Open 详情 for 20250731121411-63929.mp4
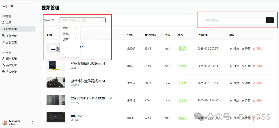 click(246, 100)
